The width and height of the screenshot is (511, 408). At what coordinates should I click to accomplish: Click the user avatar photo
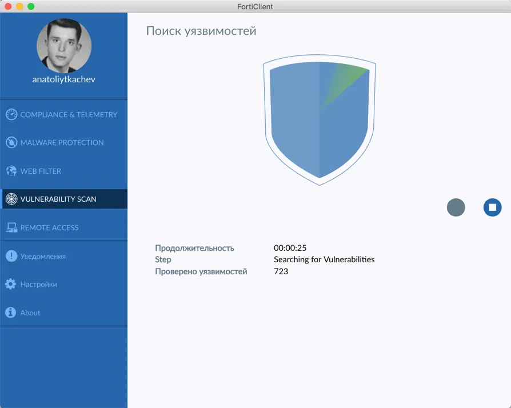(x=64, y=46)
